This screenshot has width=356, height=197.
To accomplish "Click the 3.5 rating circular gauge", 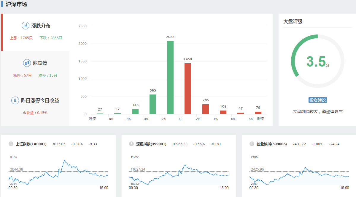I will [x=317, y=61].
